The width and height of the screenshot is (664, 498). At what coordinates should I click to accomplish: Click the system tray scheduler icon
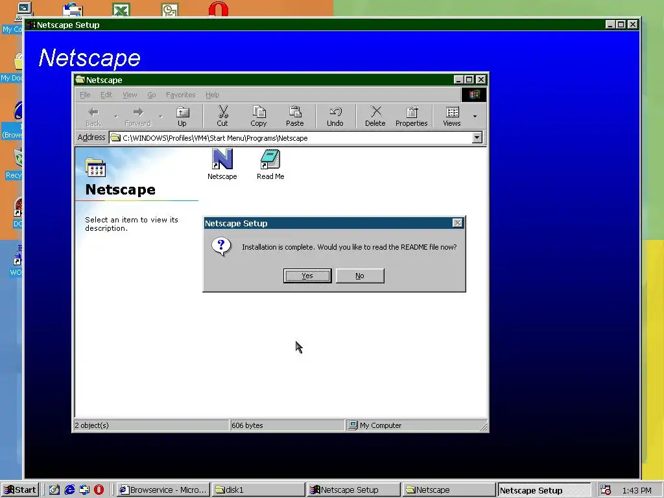[606, 490]
